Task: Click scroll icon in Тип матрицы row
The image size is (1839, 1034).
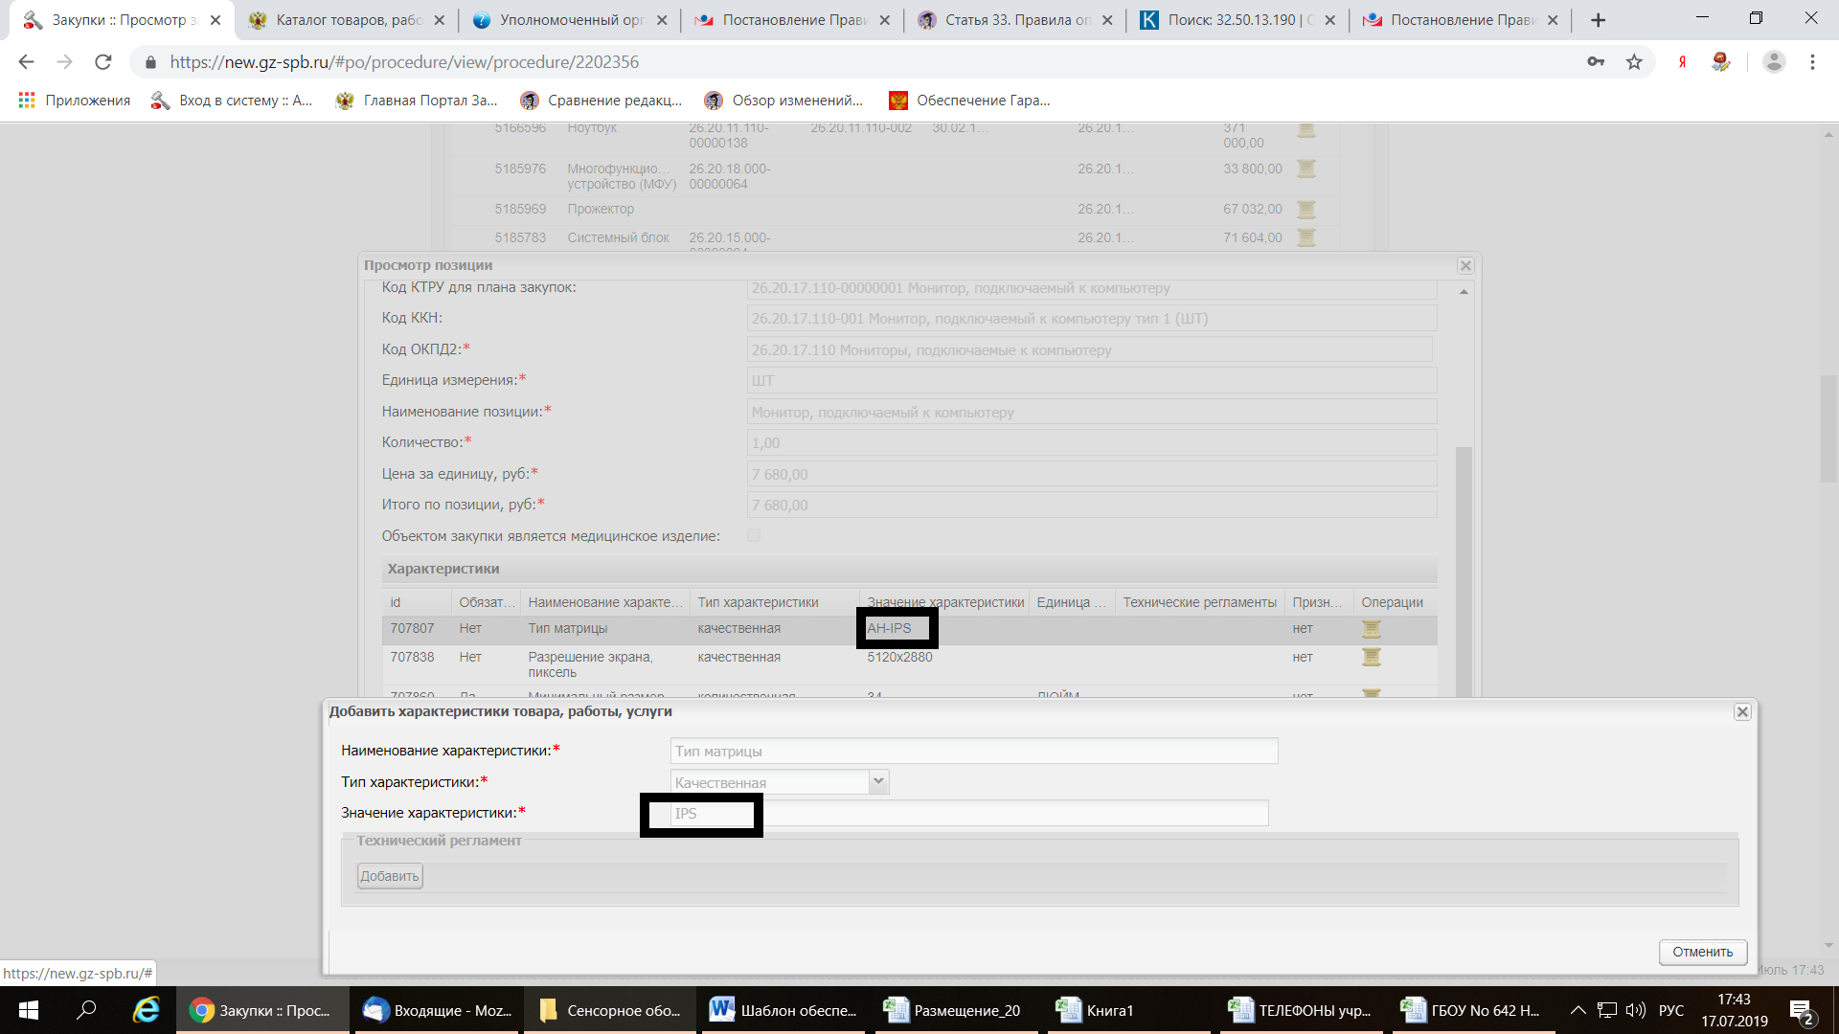Action: [x=1372, y=629]
